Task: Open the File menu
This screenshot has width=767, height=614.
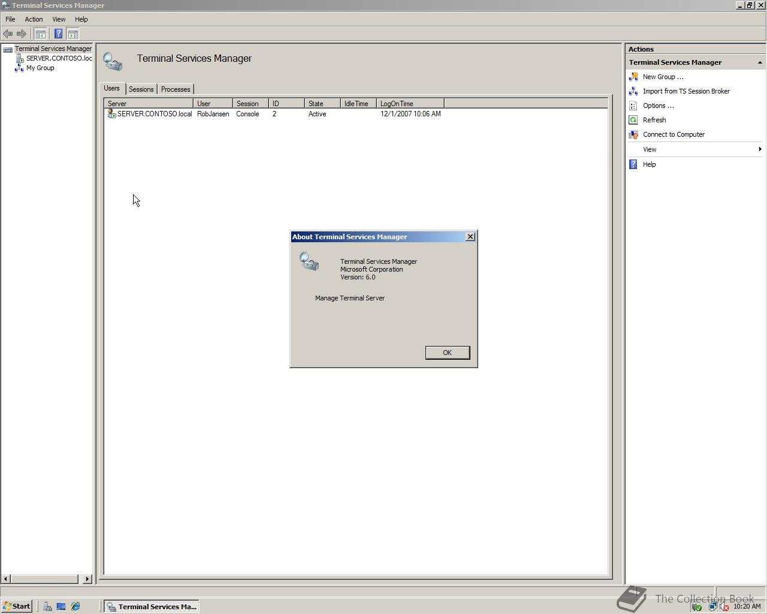Action: [x=10, y=19]
